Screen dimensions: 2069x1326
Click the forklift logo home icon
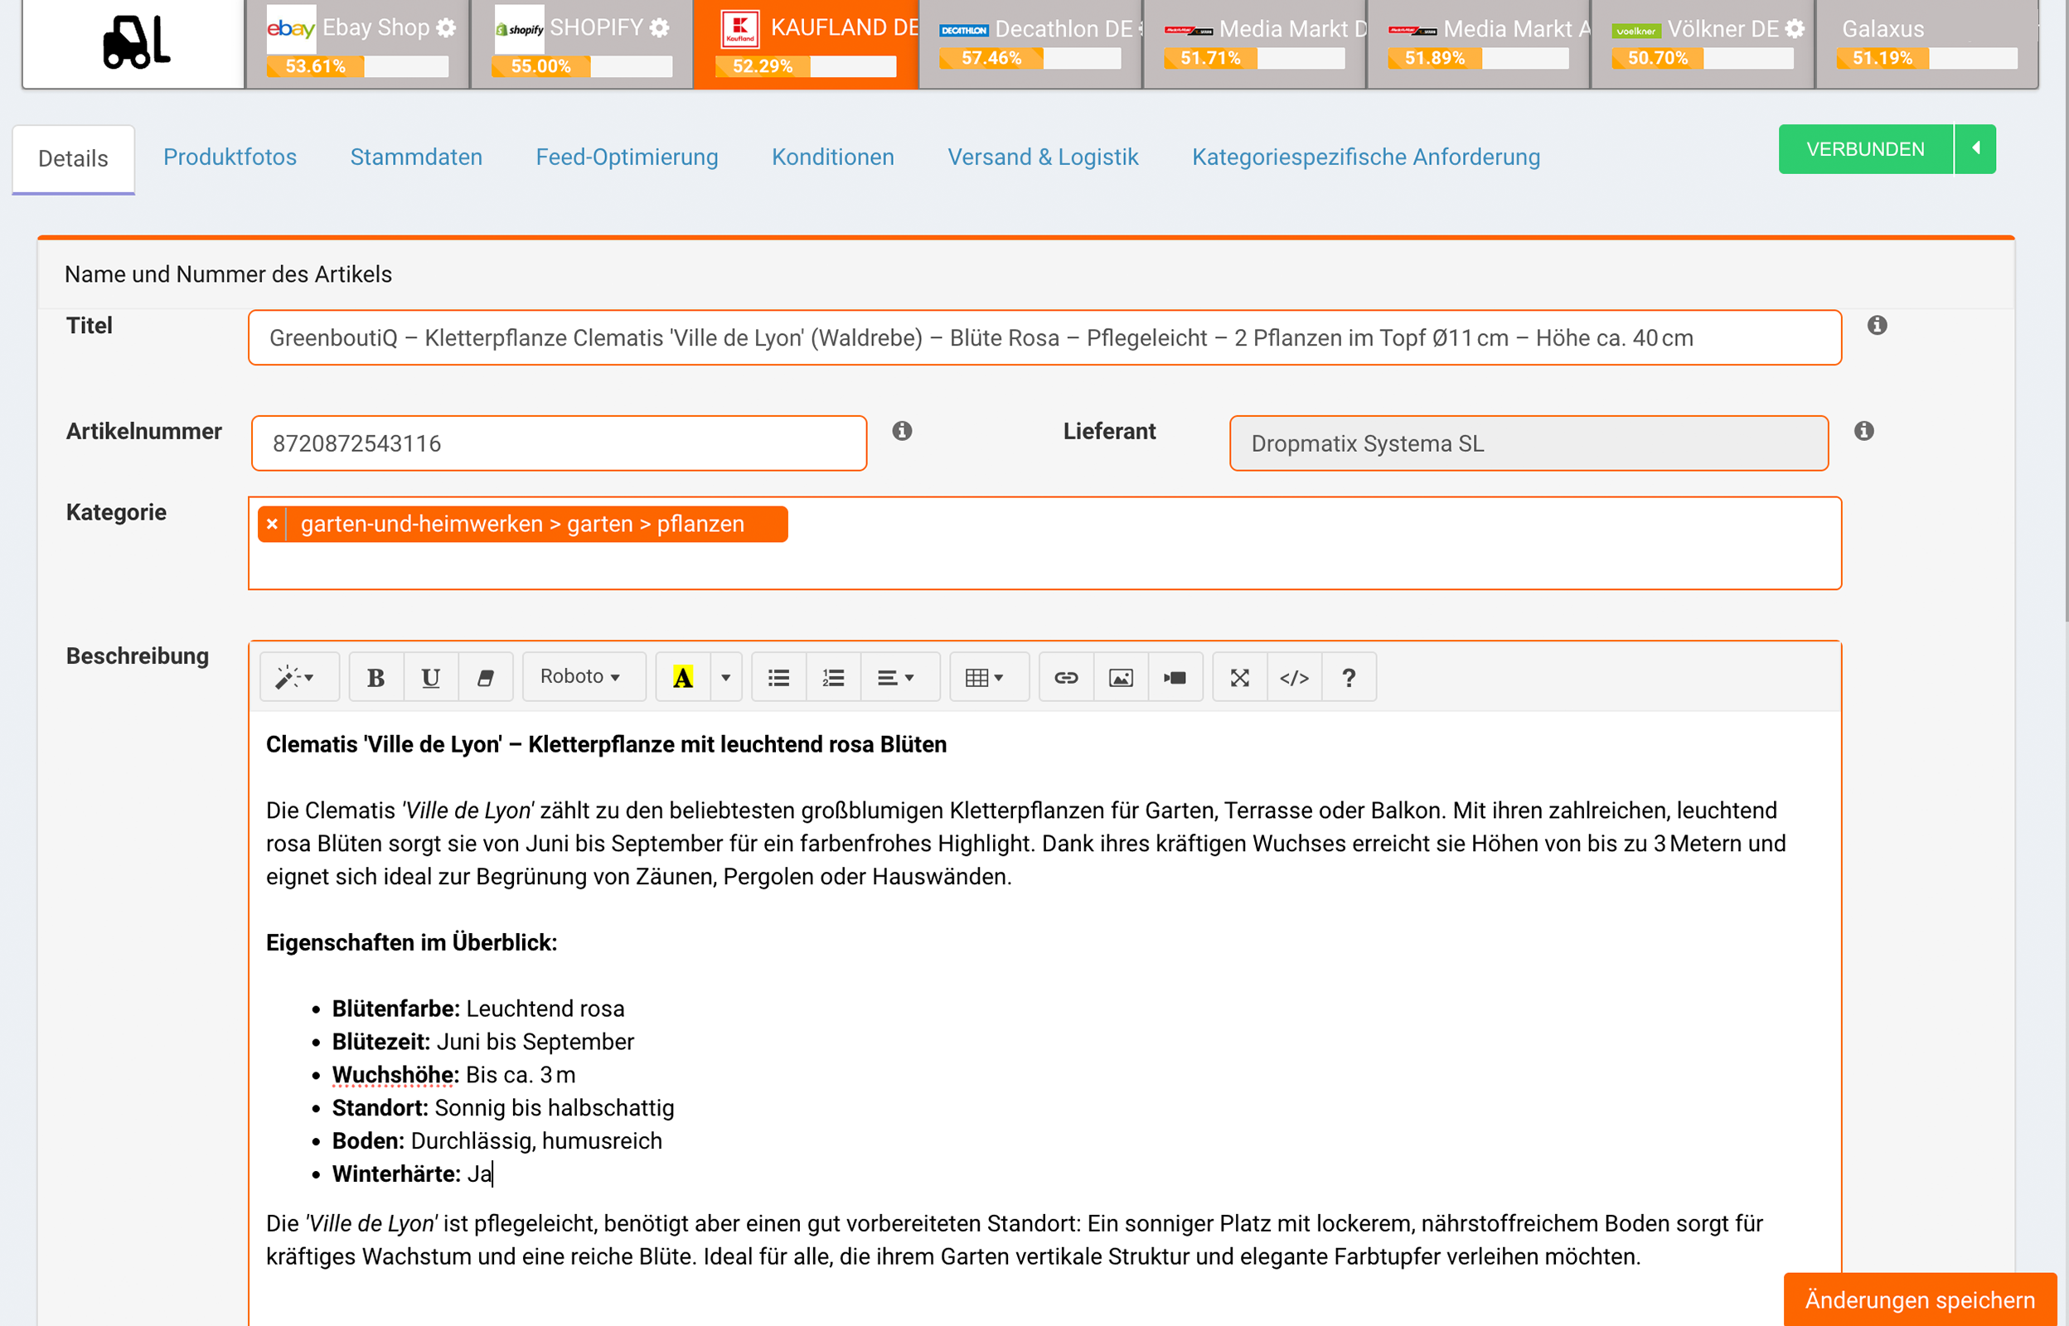click(135, 42)
